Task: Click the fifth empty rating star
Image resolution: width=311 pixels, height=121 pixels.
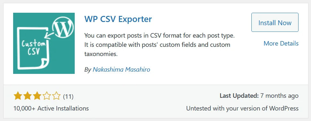Action: [56, 96]
